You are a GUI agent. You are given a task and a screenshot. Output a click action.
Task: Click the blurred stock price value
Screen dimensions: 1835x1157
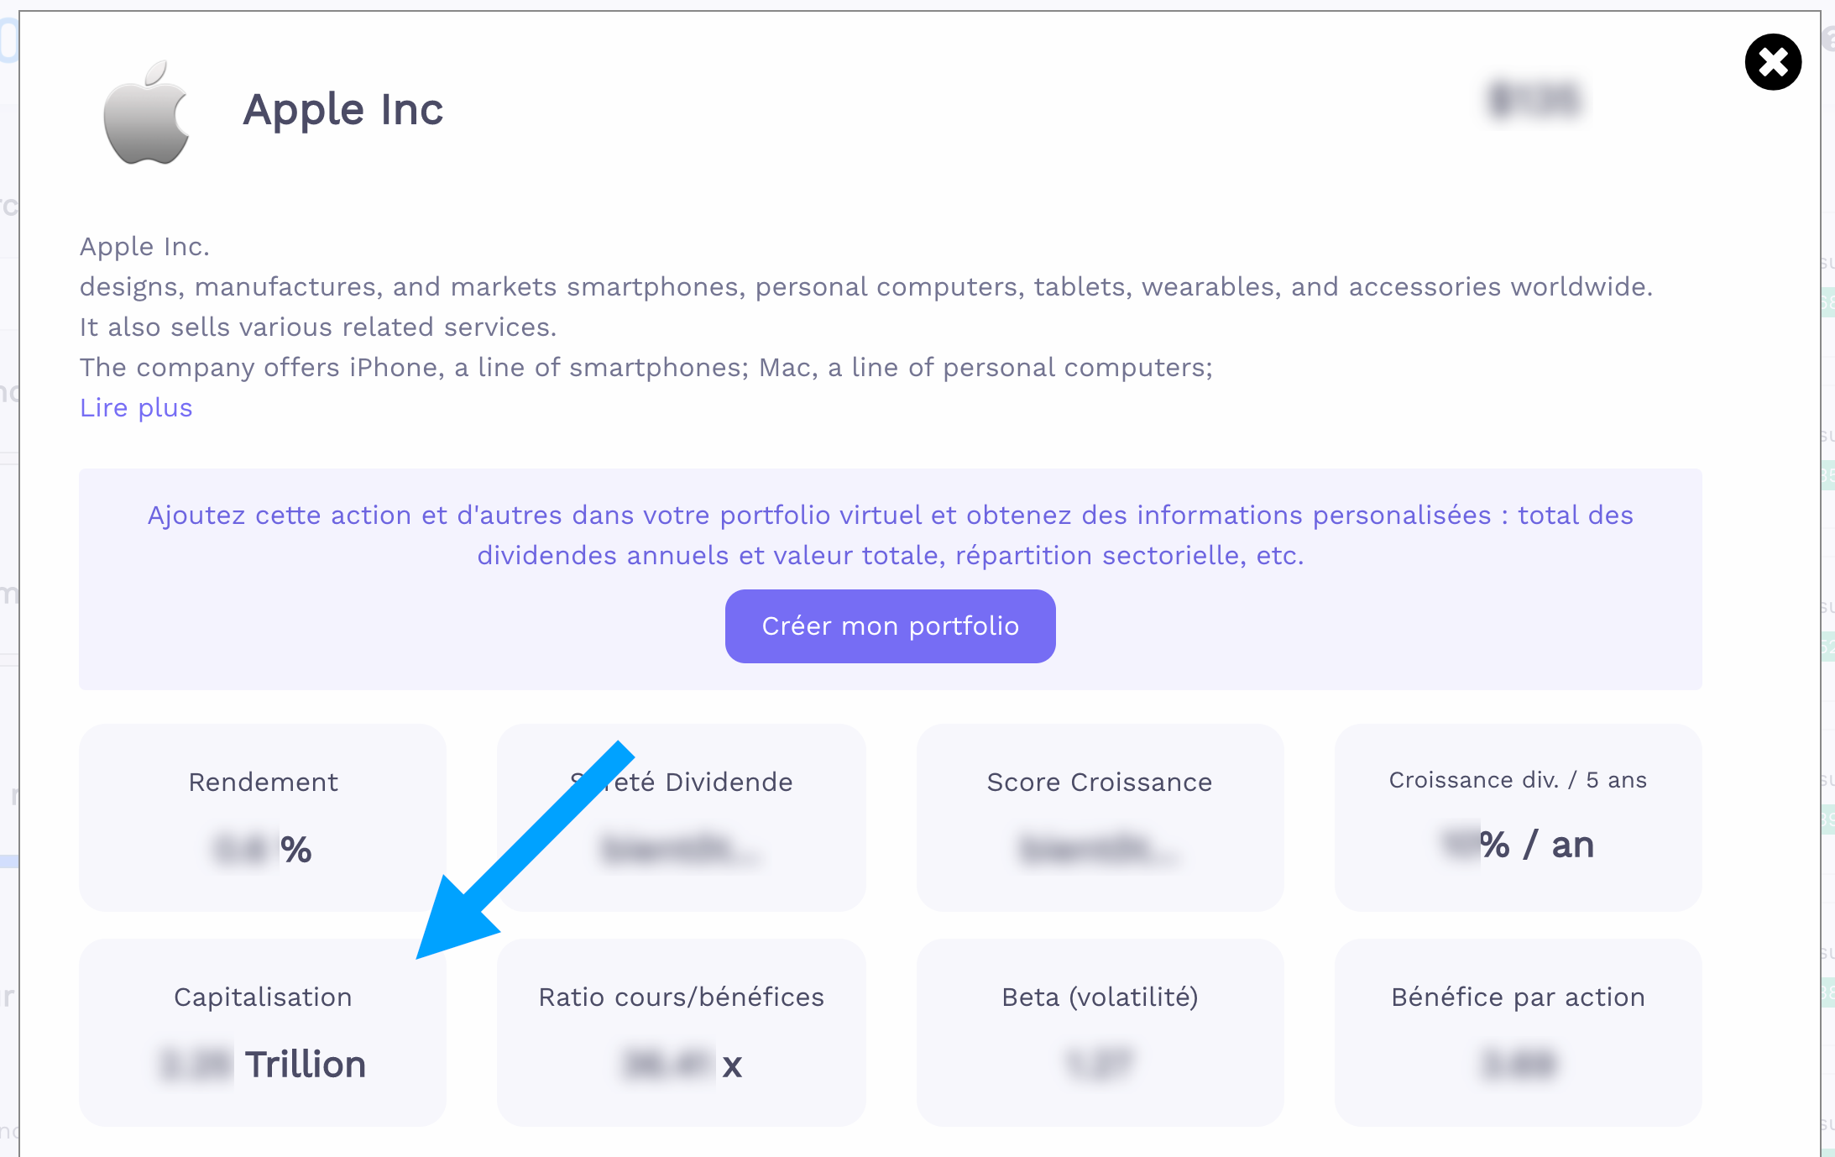[x=1535, y=101]
